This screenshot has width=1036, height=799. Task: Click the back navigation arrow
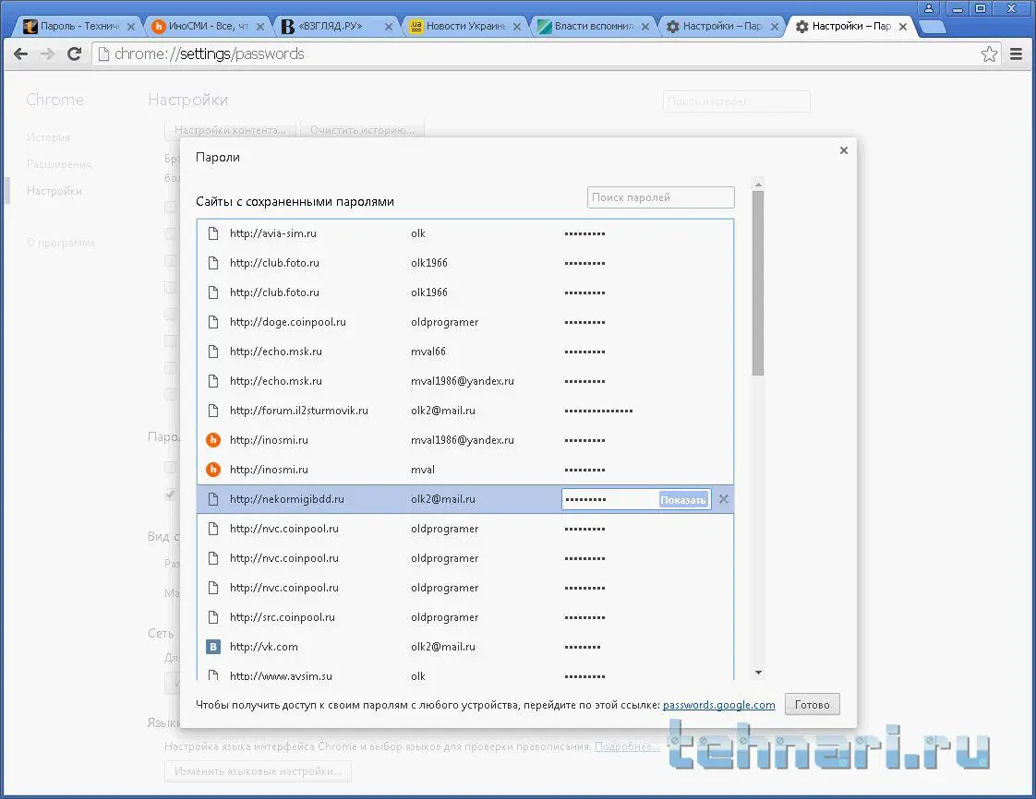[20, 54]
